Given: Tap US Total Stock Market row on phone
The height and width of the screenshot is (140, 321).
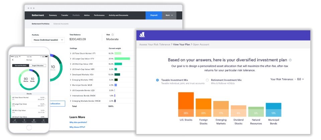Looking at the screenshot, I should pos(29,99).
